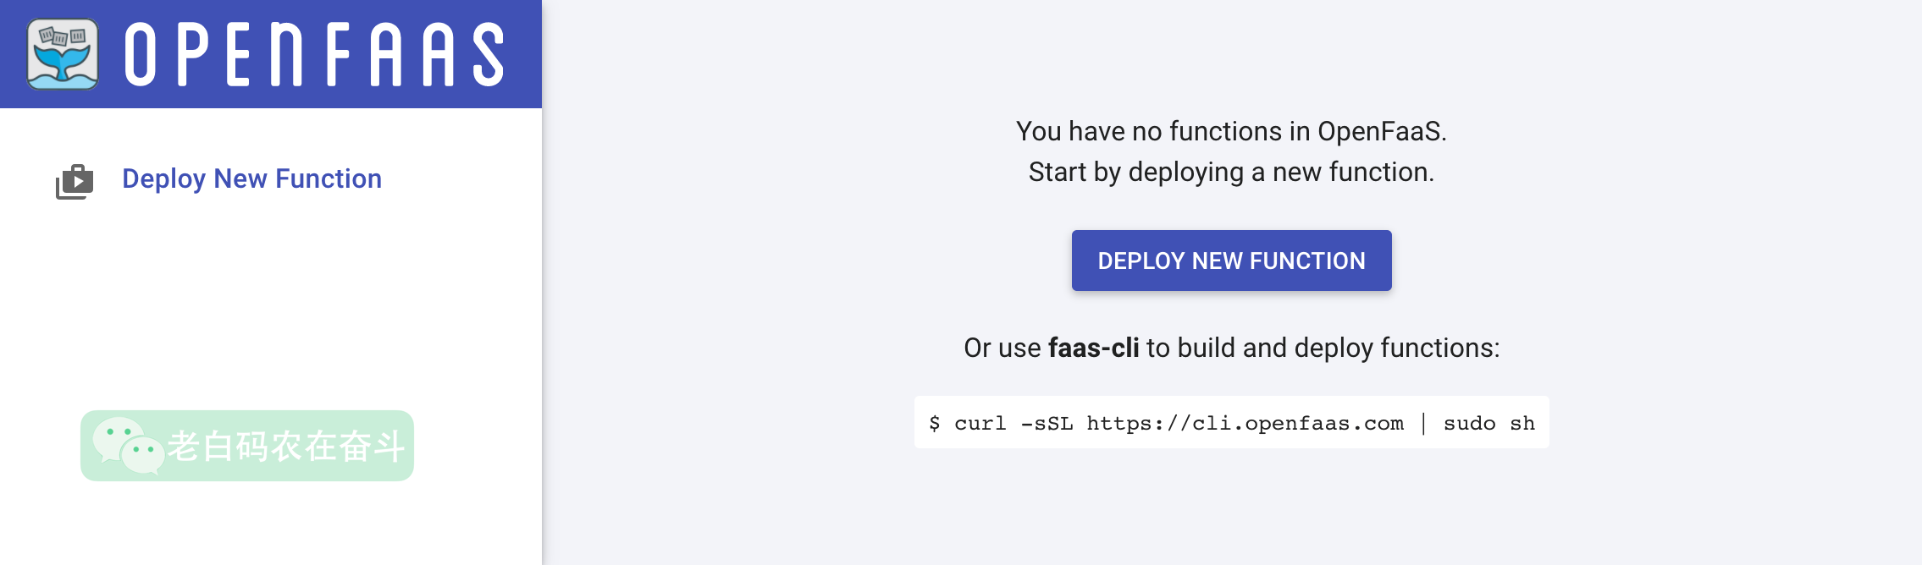Click the "sudo" word in the command
Viewport: 1922px width, 565px height.
tap(1469, 423)
